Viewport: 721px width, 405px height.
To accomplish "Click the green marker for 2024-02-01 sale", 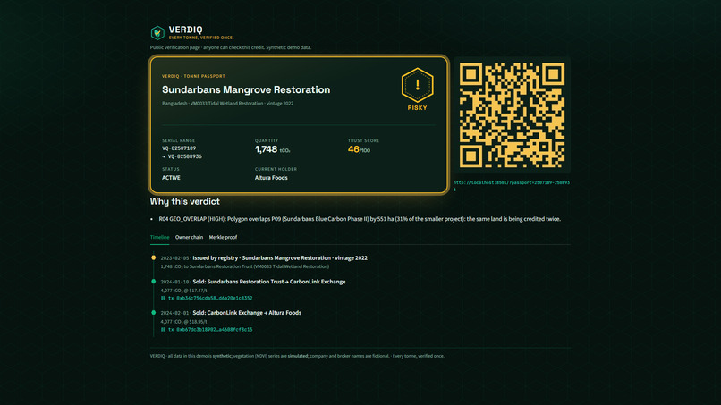I will (x=154, y=313).
